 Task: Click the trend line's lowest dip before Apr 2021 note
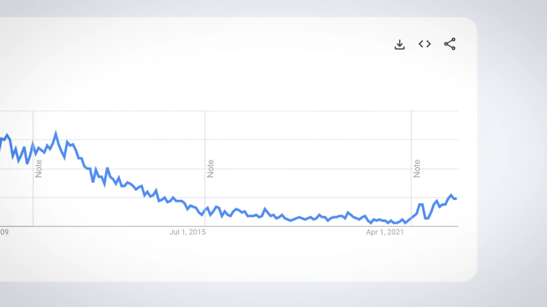coord(405,223)
